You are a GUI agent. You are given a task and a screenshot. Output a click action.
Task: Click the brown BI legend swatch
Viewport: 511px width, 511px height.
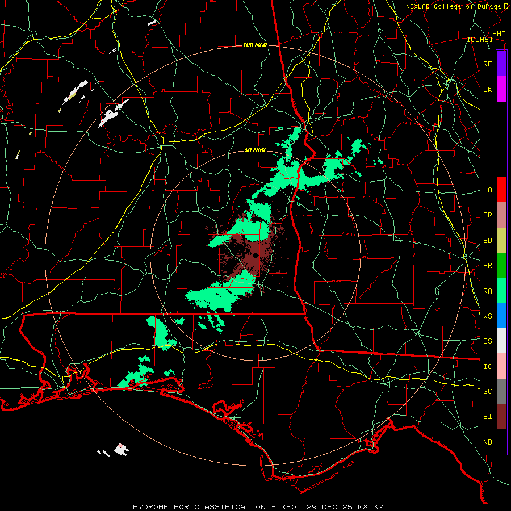tap(501, 417)
